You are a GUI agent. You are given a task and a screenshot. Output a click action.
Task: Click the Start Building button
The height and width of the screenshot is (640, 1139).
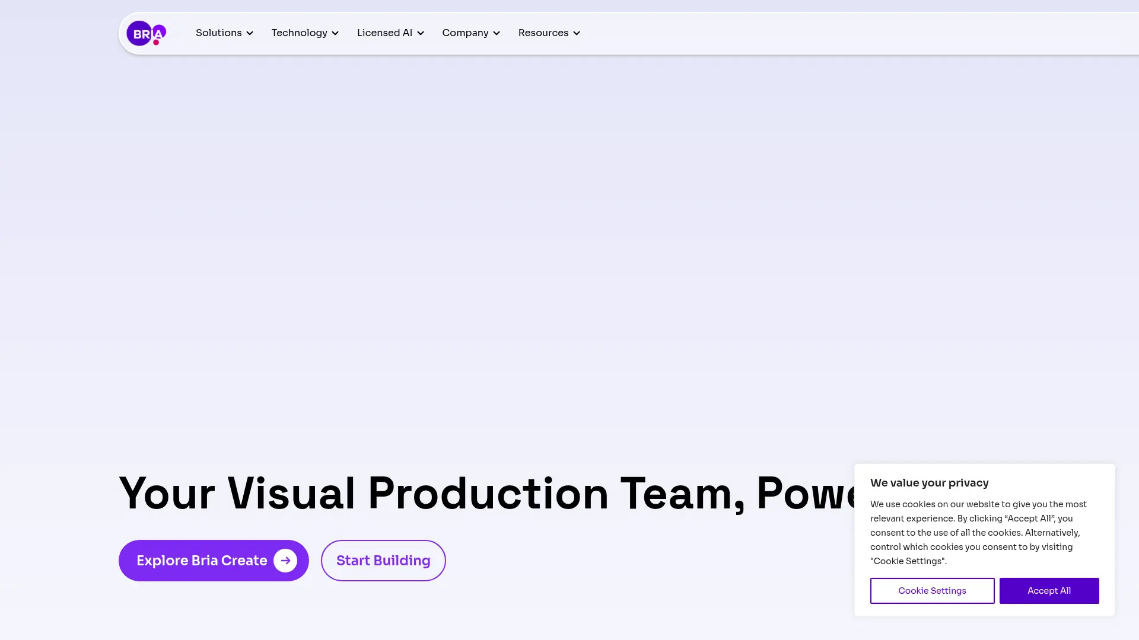click(x=383, y=561)
